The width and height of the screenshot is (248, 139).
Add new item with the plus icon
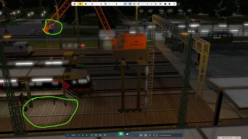[x=156, y=4]
